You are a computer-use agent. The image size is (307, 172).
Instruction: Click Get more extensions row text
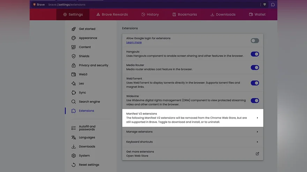140,151
